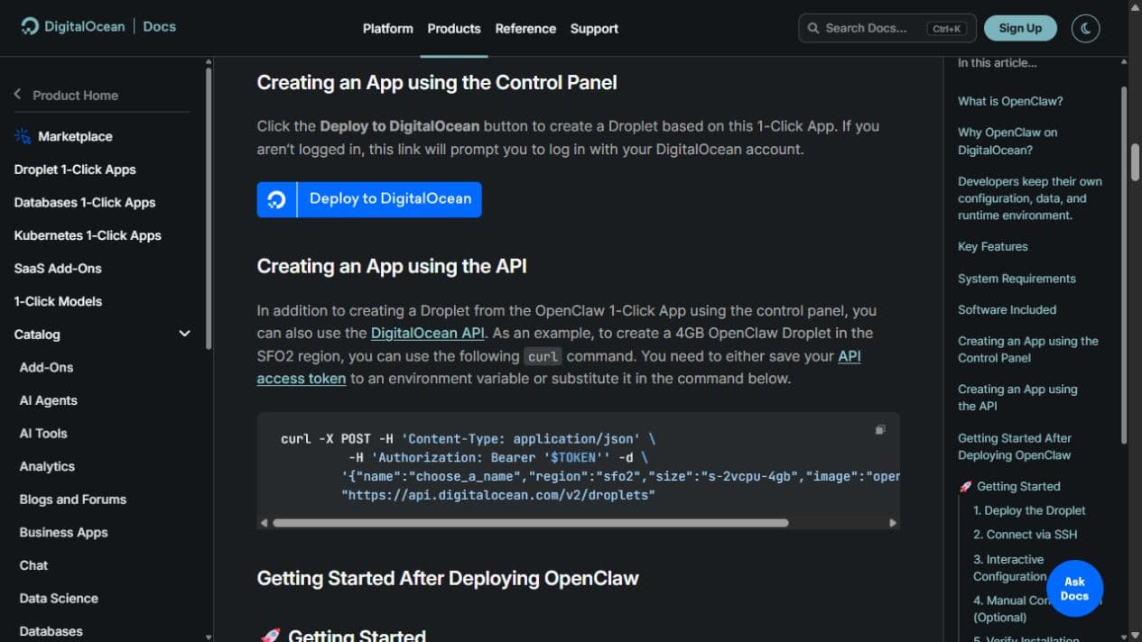Click the code block horizontal scrollbar
The image size is (1142, 642).
[530, 523]
